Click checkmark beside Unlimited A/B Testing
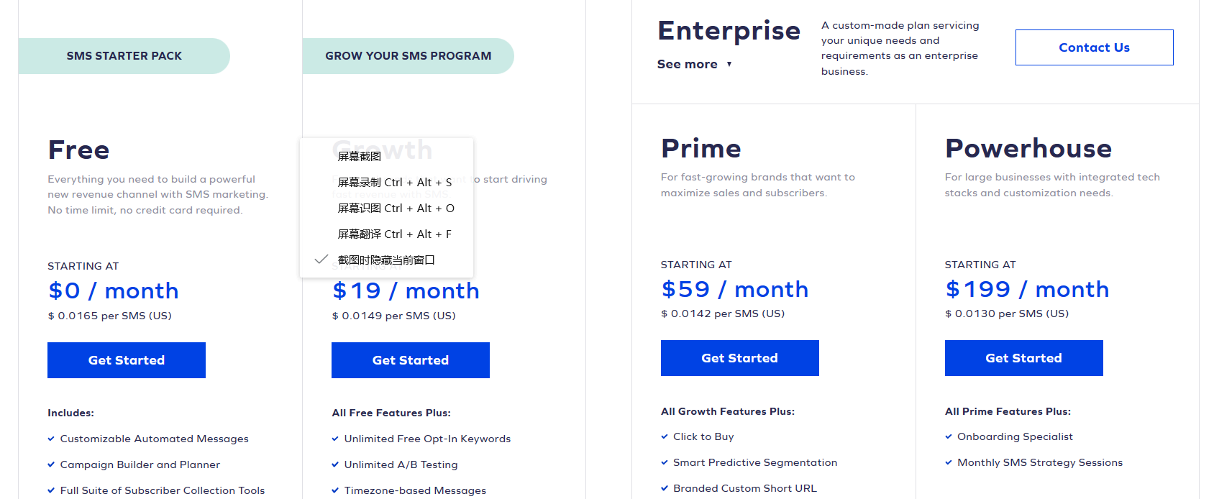 click(335, 464)
